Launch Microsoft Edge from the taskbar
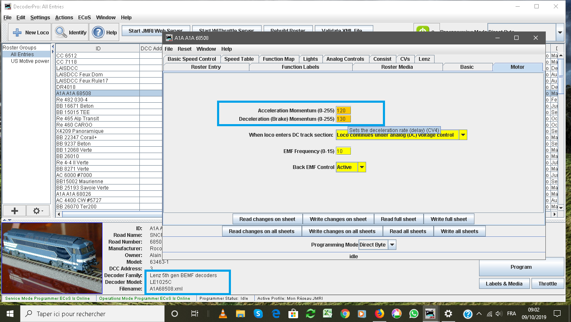The image size is (571, 322). click(x=275, y=314)
